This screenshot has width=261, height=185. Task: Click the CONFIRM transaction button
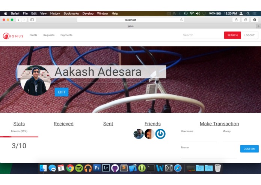[249, 149]
